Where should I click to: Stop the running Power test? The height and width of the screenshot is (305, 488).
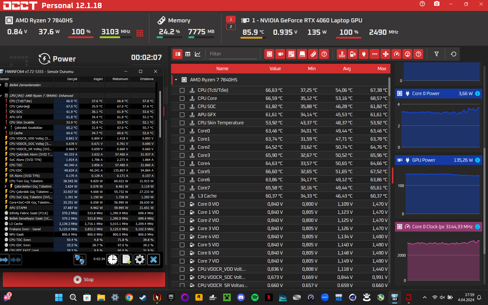coord(84,280)
